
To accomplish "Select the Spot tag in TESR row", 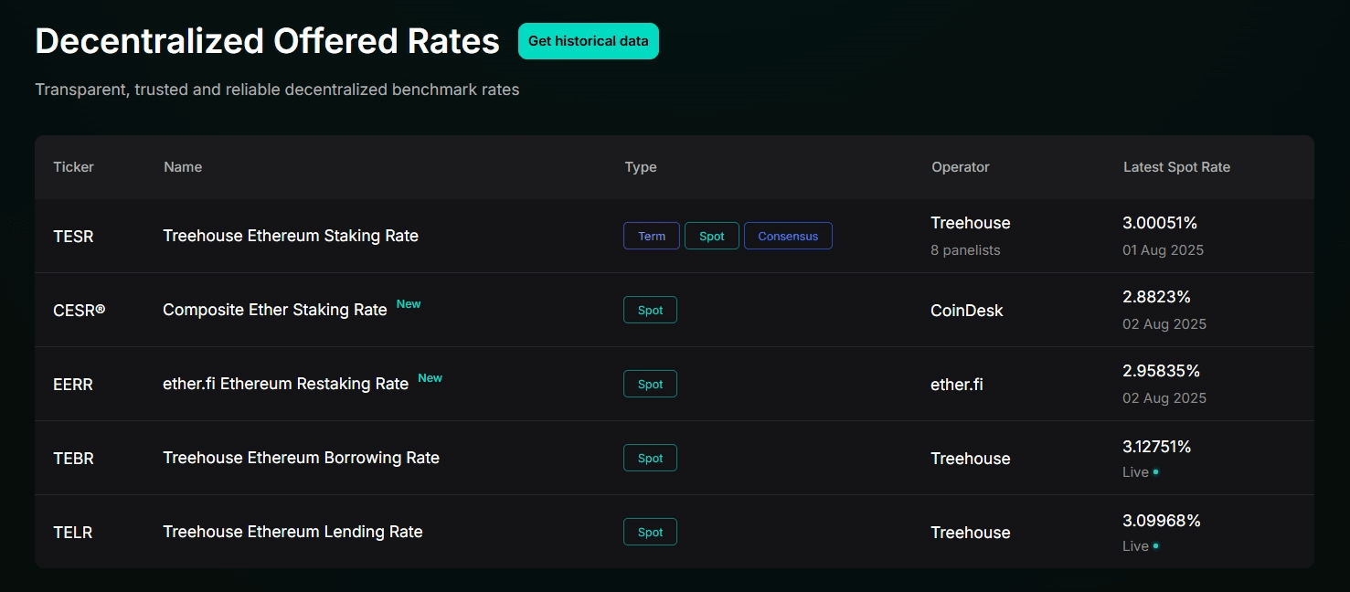I will 712,236.
